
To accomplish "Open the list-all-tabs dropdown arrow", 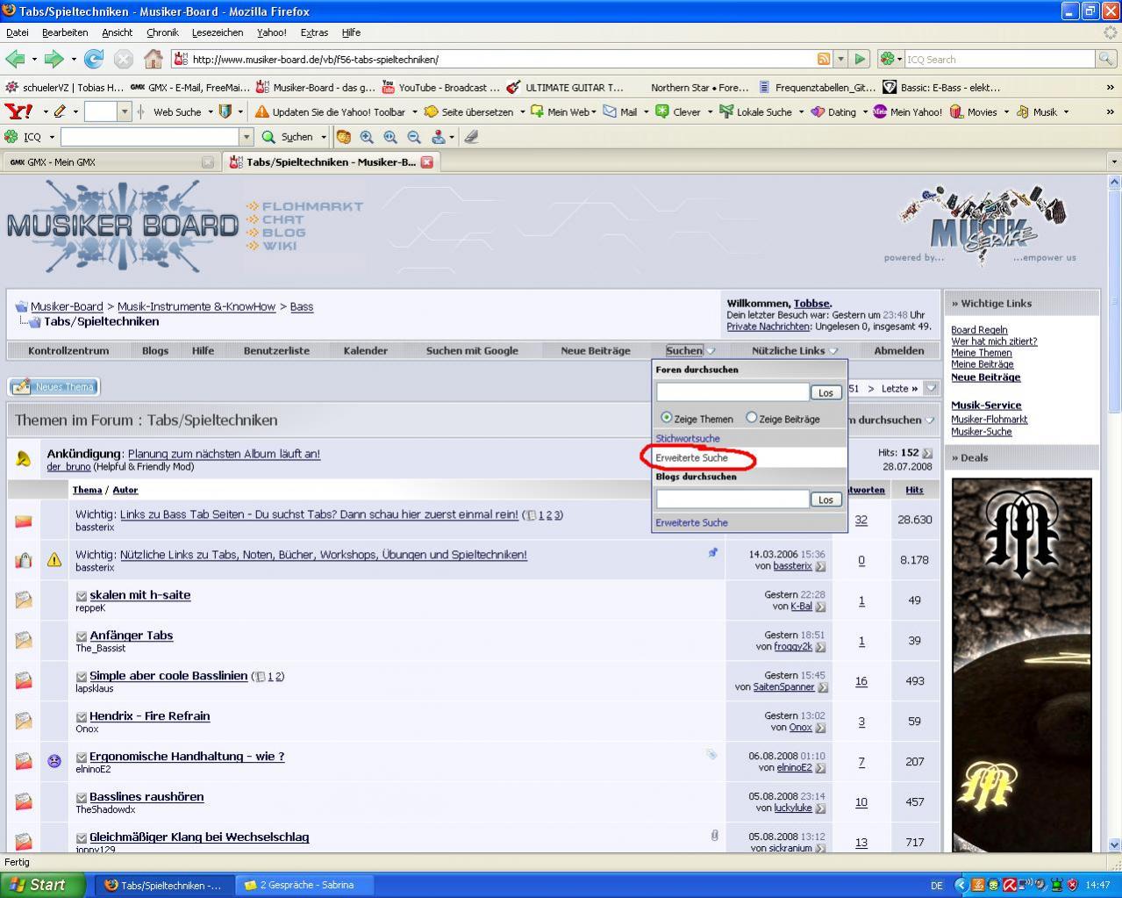I will pos(1114,162).
